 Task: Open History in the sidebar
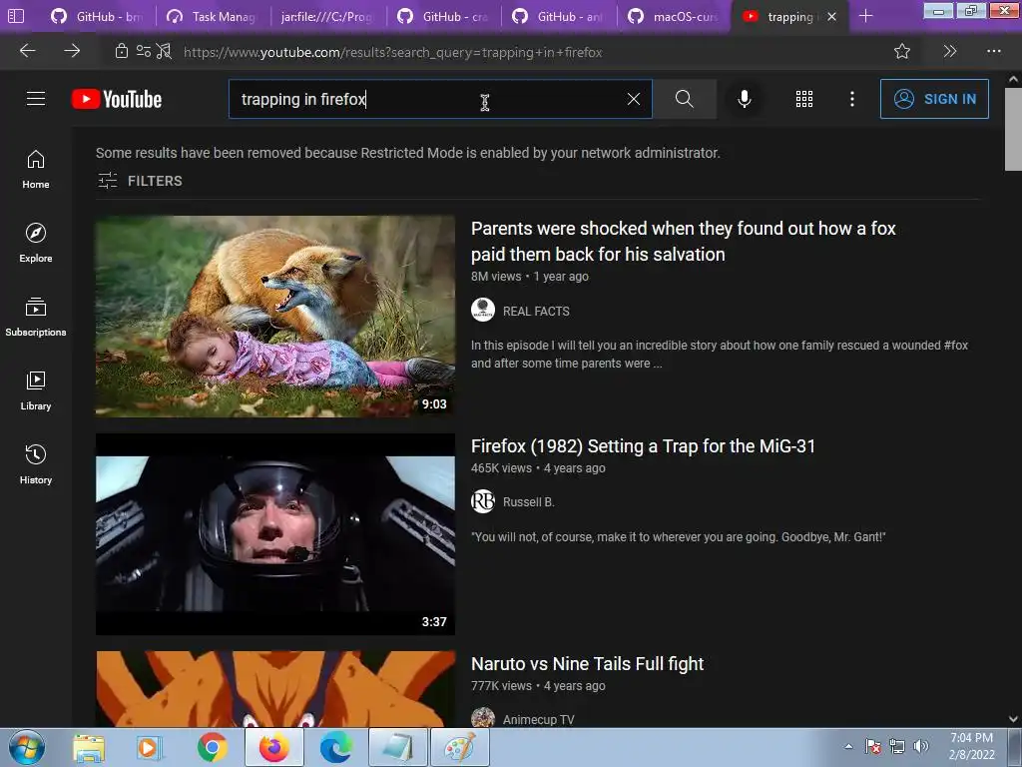[36, 463]
